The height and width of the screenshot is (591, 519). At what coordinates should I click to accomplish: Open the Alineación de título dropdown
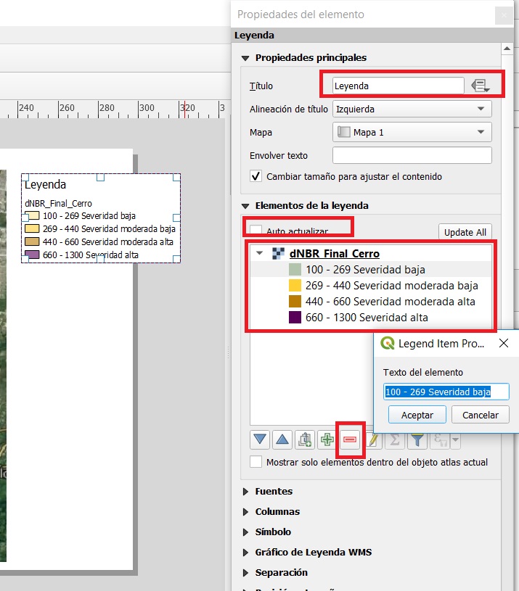point(412,109)
